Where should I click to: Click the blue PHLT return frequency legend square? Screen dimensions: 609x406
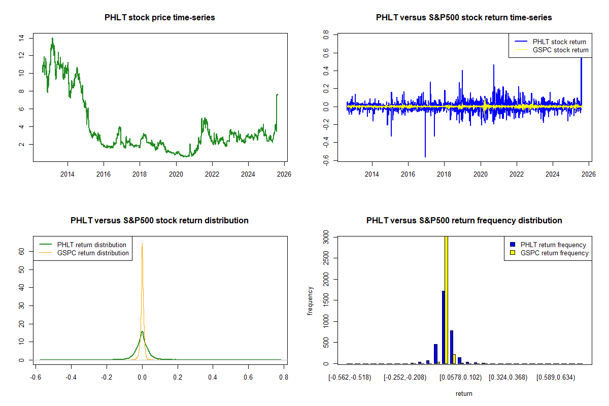click(x=513, y=245)
